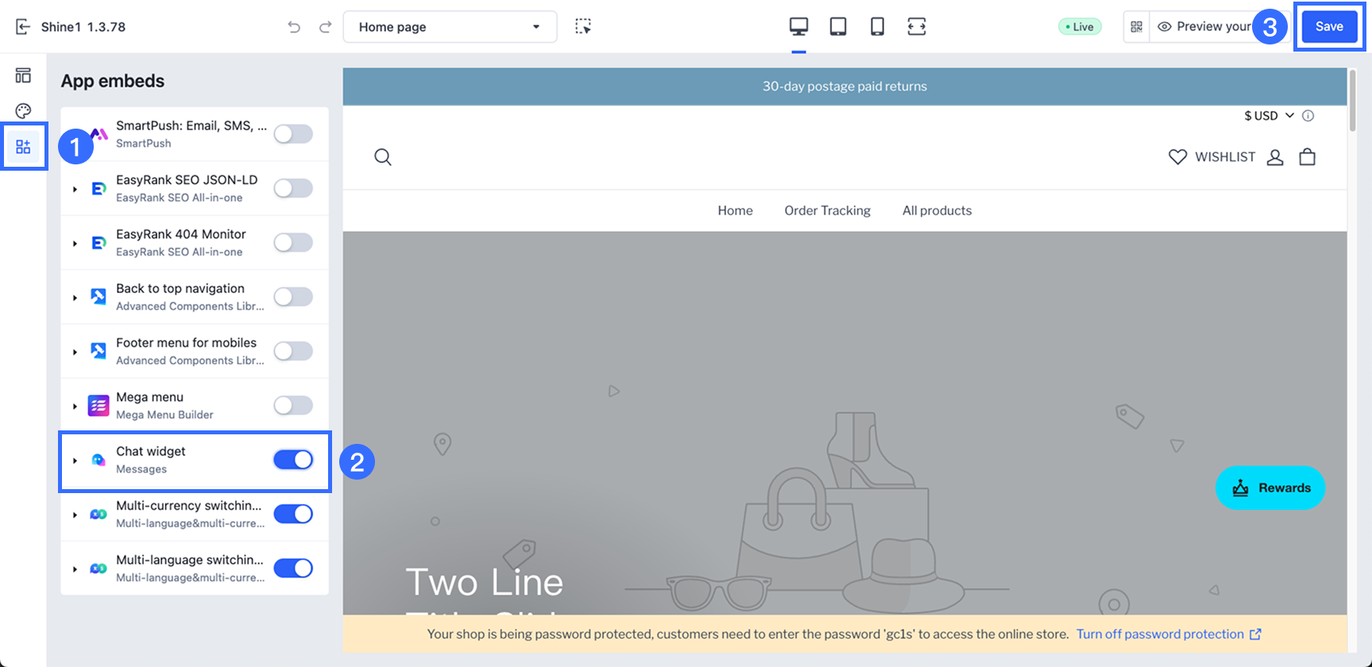Enable the EasyRank 404 Monitor toggle

click(x=293, y=242)
